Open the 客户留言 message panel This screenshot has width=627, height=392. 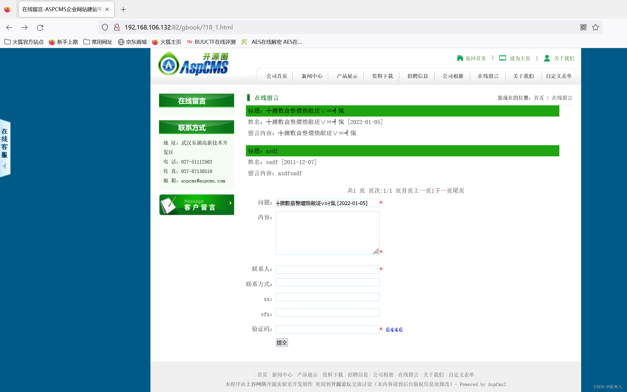[x=197, y=204]
